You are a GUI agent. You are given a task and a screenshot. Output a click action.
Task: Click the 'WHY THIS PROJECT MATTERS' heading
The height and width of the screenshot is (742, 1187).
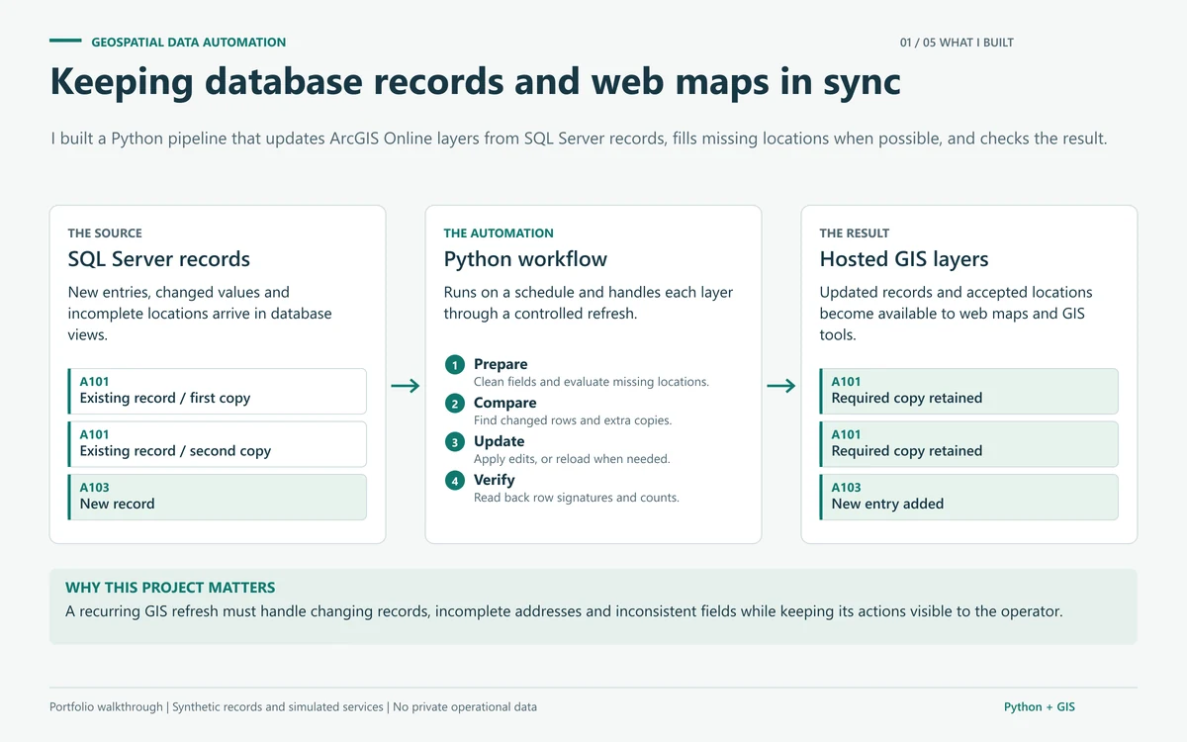[170, 588]
